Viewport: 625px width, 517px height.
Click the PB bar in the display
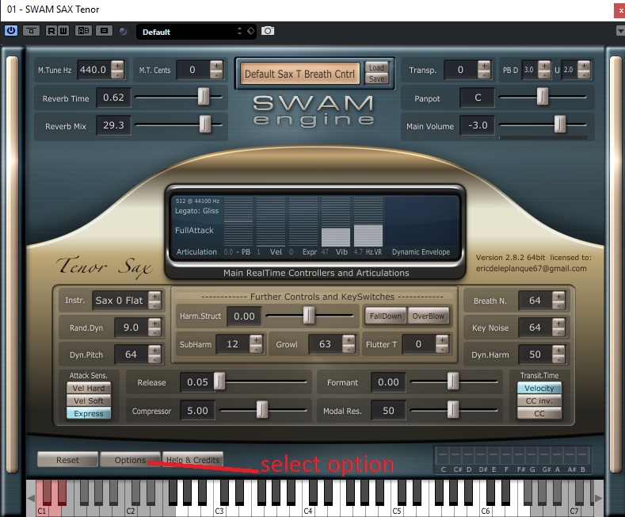point(238,221)
